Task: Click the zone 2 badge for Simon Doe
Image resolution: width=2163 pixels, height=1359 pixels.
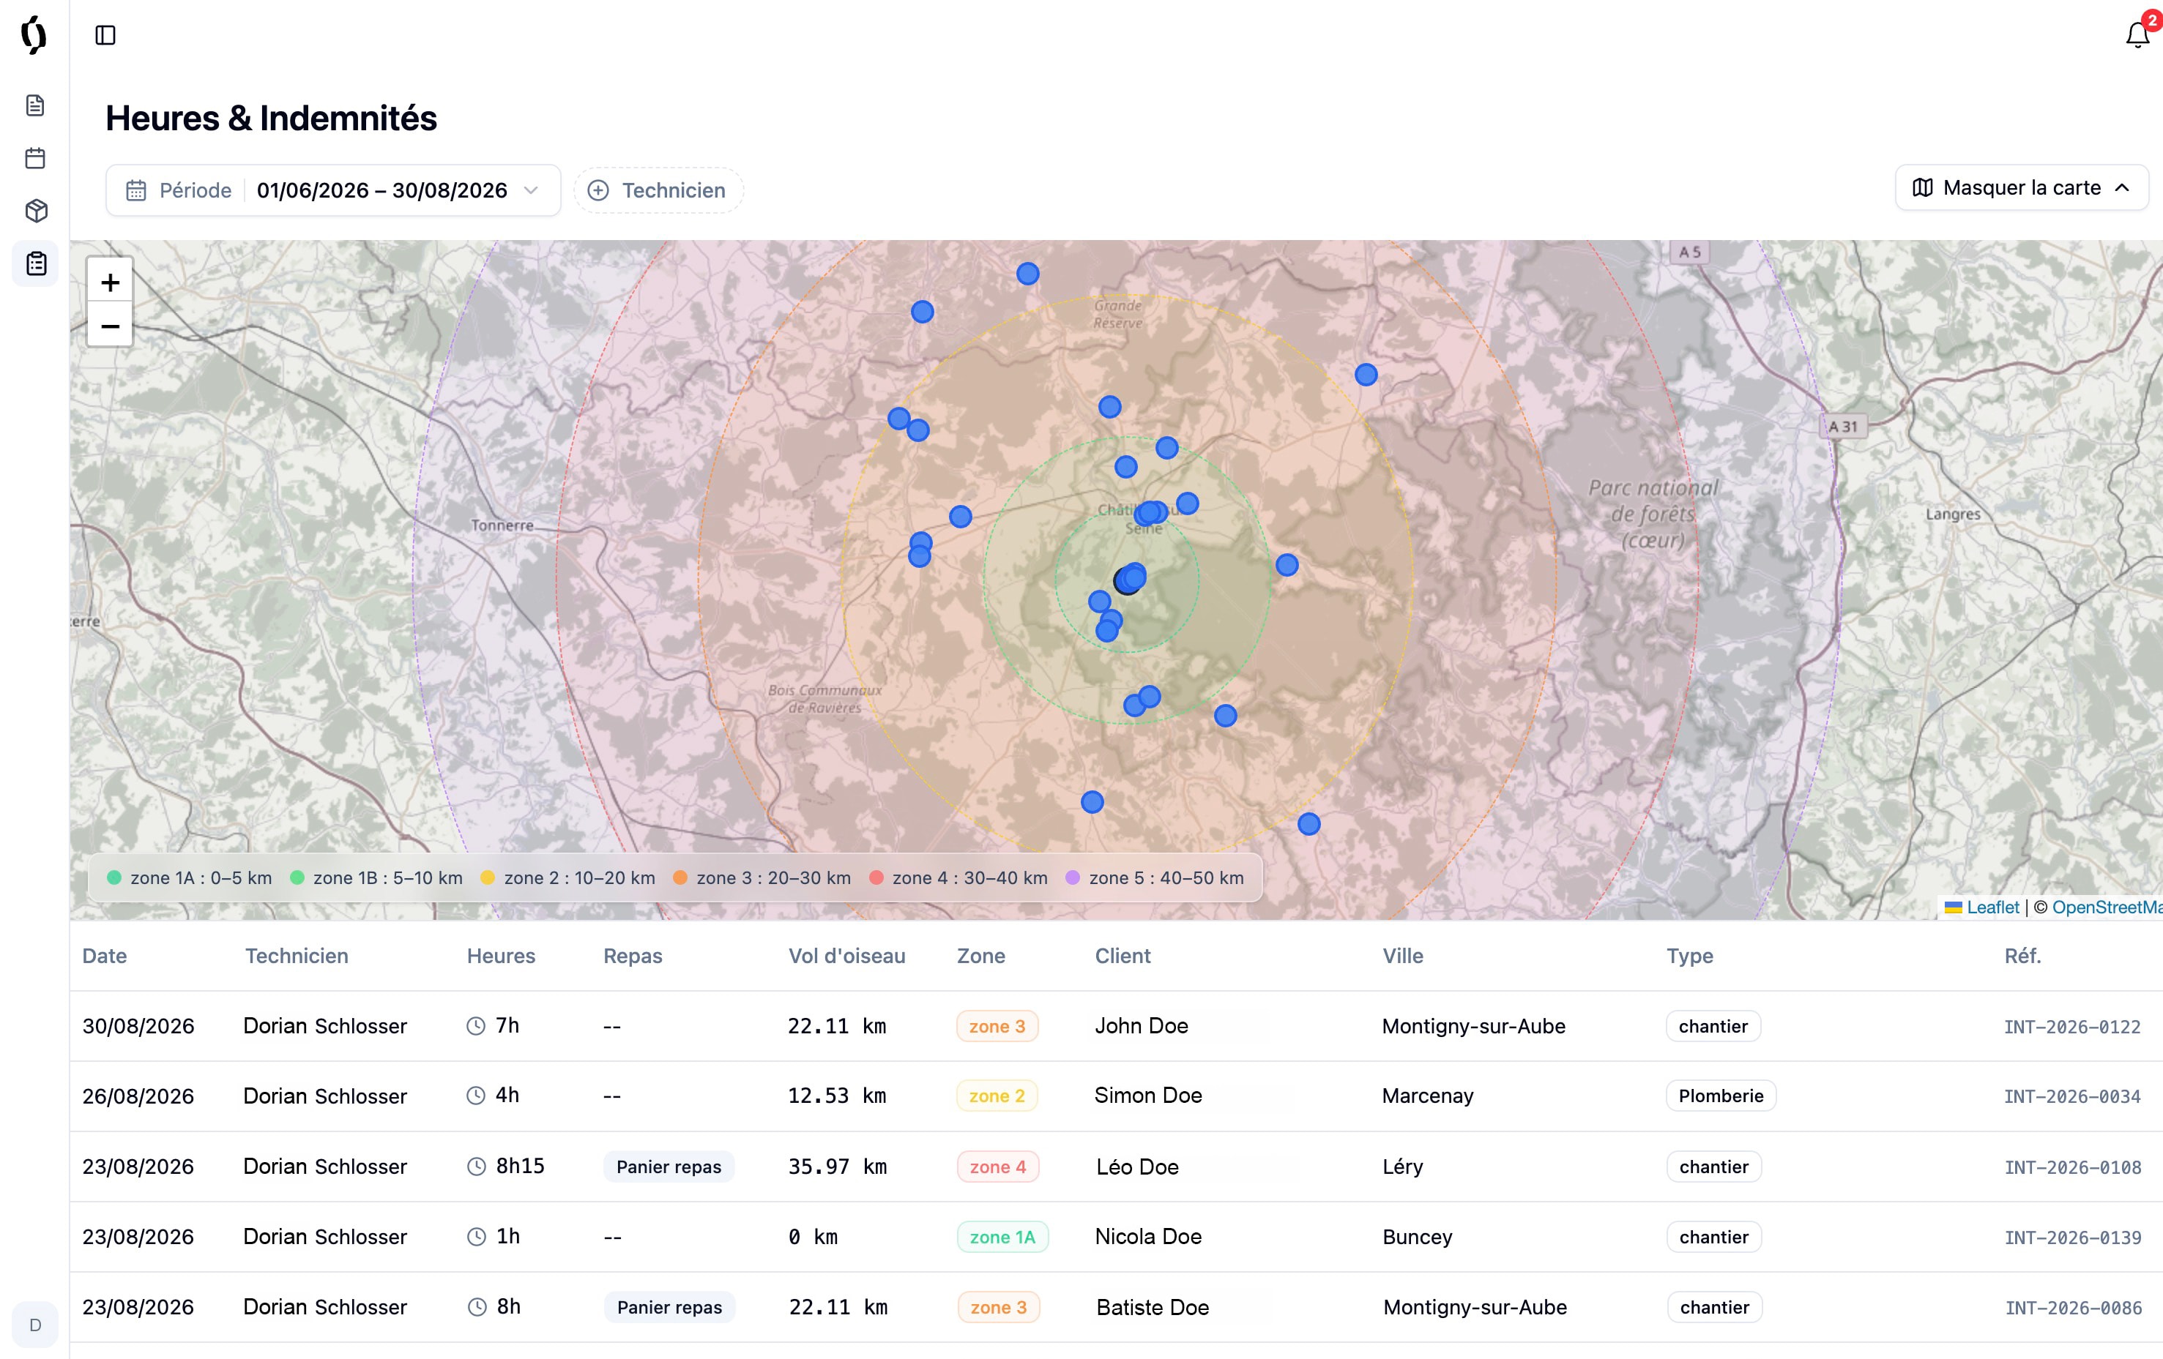Action: pos(997,1096)
